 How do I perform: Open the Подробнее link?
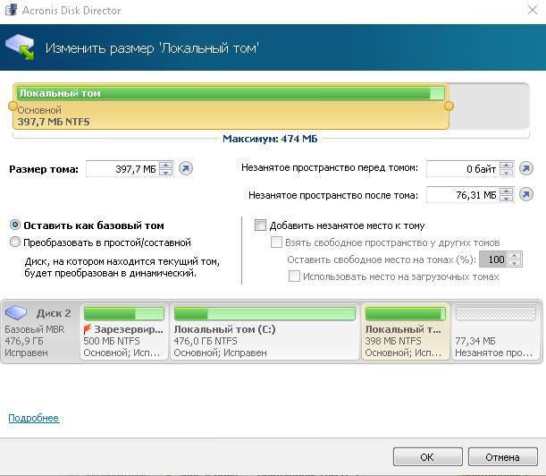click(x=33, y=418)
